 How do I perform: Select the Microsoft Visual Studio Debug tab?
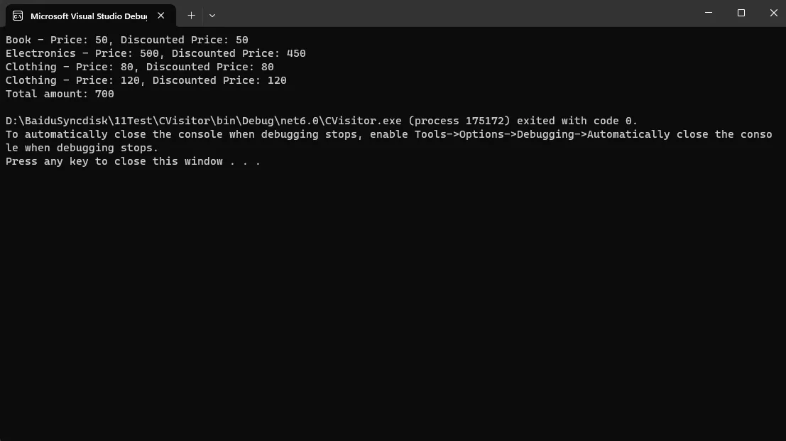tap(90, 16)
